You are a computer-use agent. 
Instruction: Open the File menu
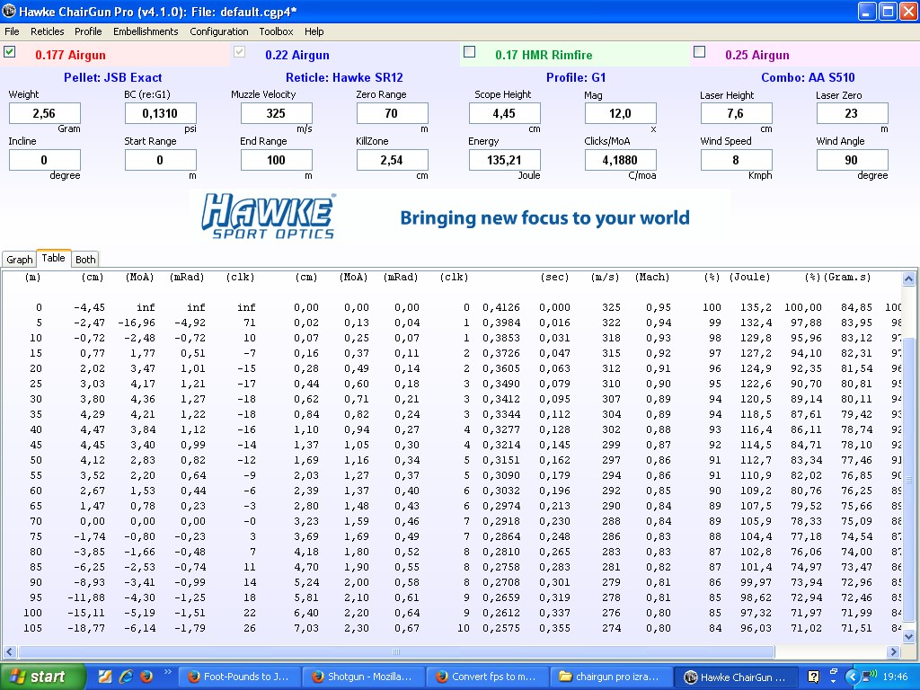pos(12,31)
